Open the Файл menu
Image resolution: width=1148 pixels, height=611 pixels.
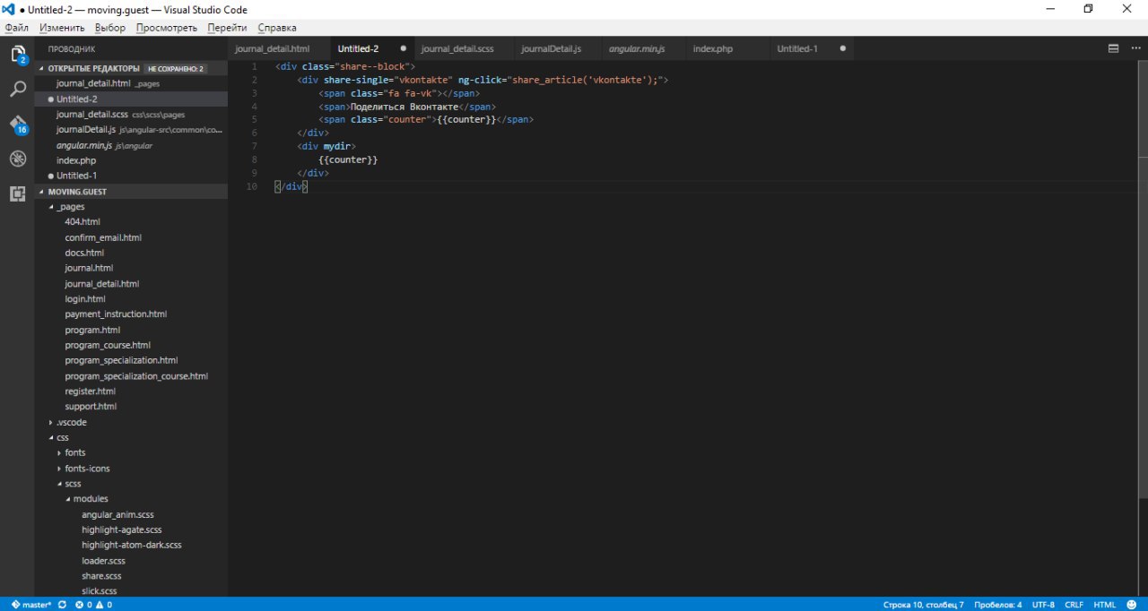(16, 28)
